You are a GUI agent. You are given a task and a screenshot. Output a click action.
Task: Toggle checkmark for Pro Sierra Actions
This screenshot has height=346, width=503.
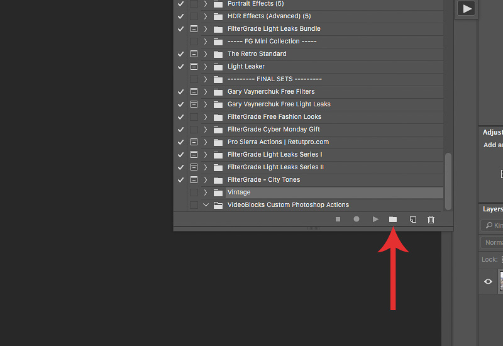(x=180, y=142)
